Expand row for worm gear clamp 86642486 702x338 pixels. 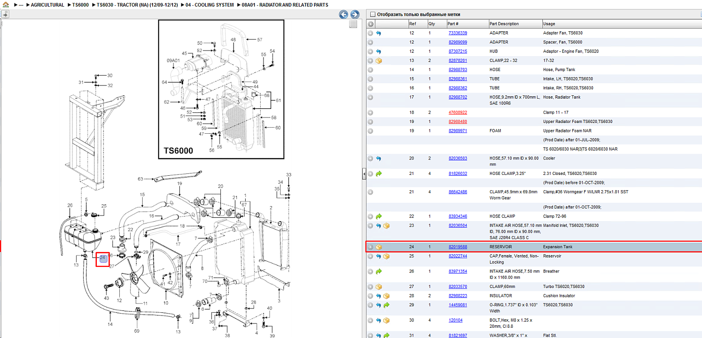click(371, 192)
